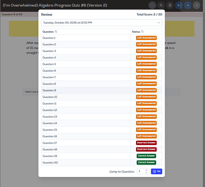
Task: Go to next question with right arrow
Action: coord(187,5)
